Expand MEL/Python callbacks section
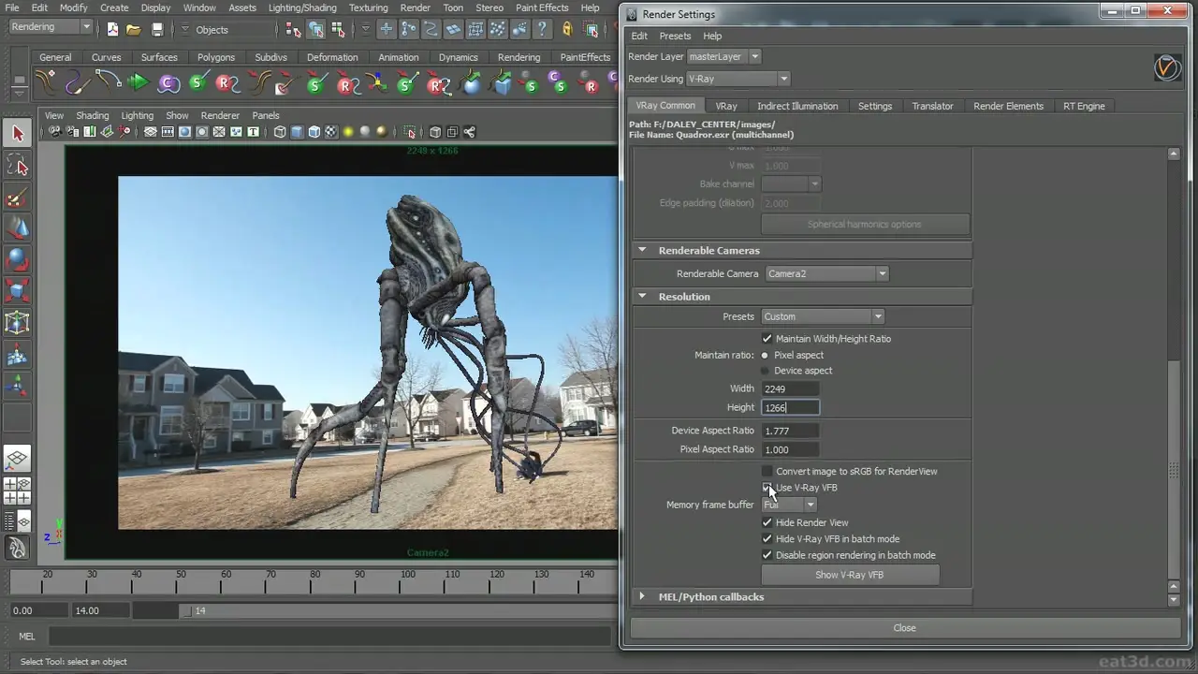1198x674 pixels. 642,596
